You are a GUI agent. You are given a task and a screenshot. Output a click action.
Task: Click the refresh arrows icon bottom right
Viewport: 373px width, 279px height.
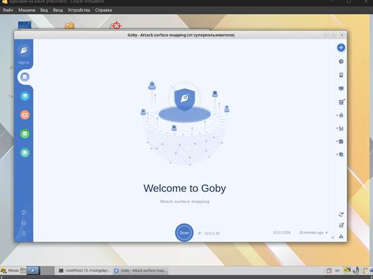point(341,215)
